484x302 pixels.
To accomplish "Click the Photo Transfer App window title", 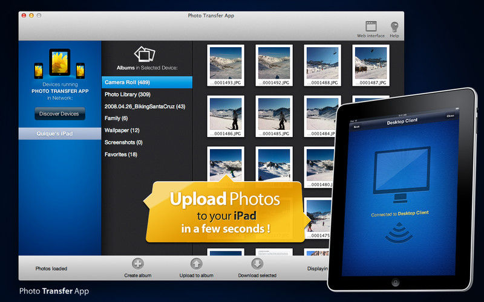I will coord(211,16).
